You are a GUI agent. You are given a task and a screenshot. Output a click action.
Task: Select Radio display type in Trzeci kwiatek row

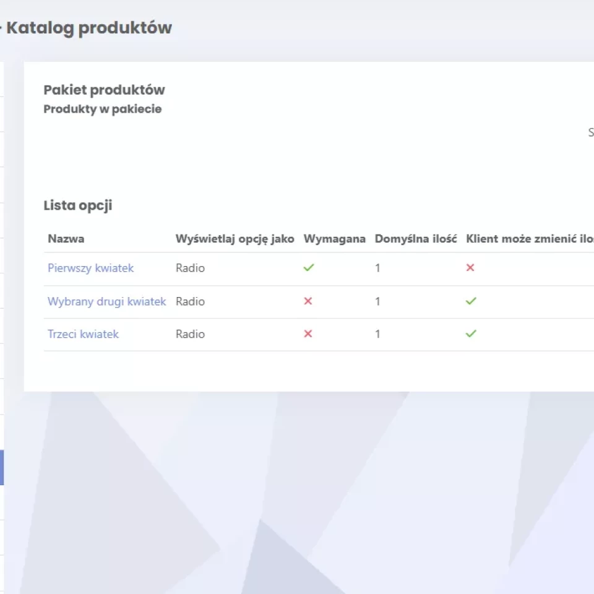point(190,334)
